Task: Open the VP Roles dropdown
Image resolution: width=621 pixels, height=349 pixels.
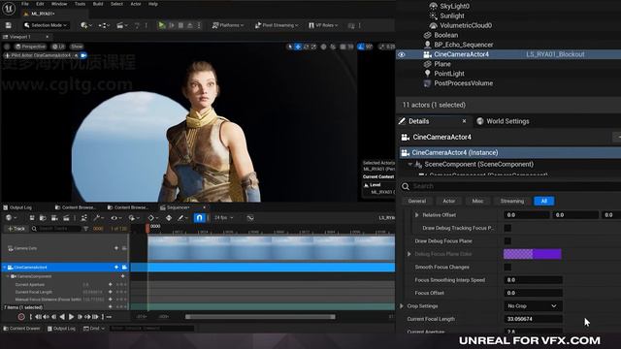Action: click(x=323, y=25)
